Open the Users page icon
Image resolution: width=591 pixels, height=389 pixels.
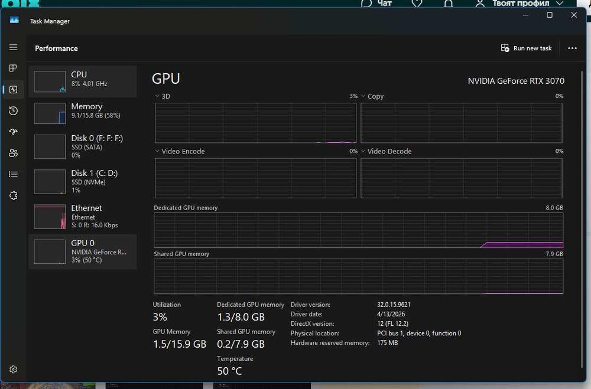pos(13,153)
